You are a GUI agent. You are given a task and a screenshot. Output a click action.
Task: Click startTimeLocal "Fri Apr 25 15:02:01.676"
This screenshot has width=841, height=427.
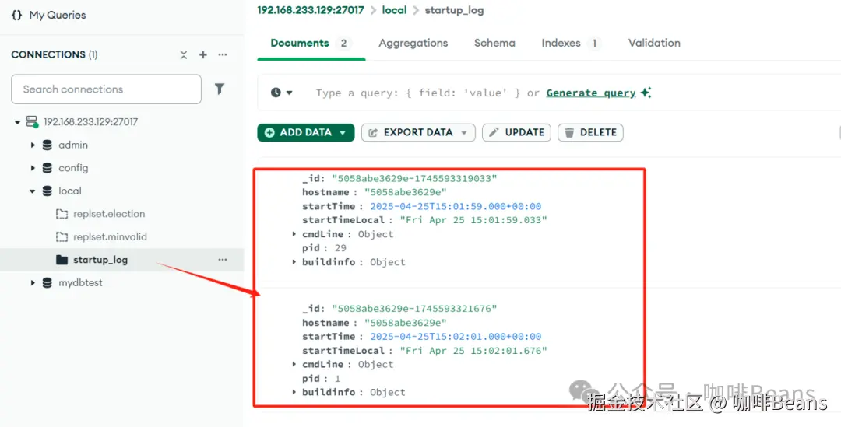point(473,350)
